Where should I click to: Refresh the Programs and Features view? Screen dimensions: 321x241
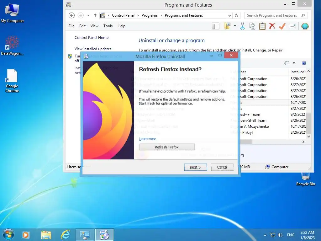(x=236, y=16)
